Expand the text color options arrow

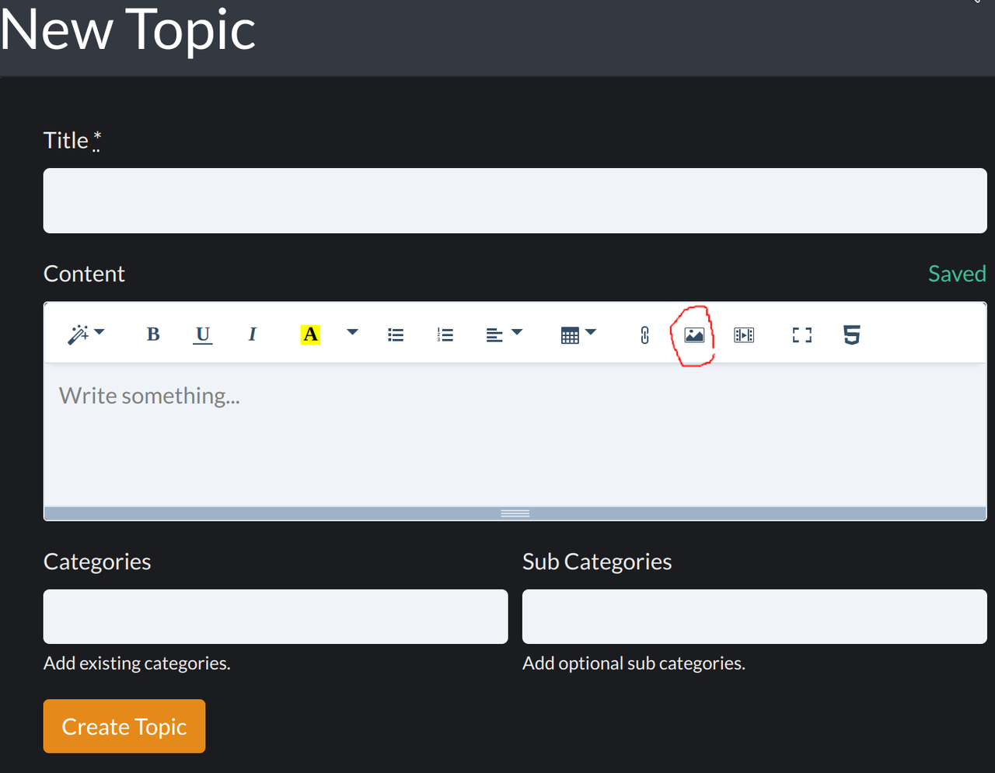pos(352,333)
